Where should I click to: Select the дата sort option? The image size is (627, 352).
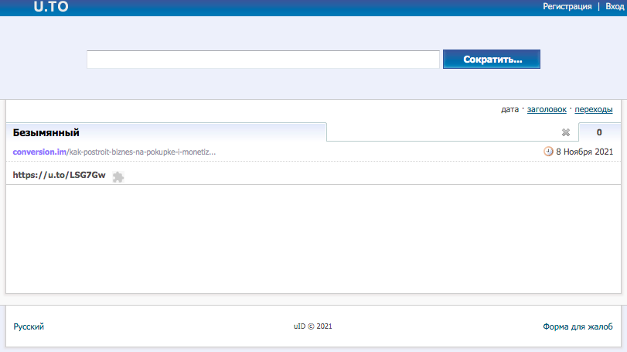[509, 109]
